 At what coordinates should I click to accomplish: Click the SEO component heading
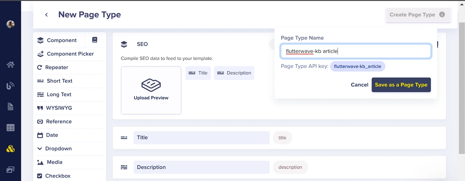(x=142, y=44)
